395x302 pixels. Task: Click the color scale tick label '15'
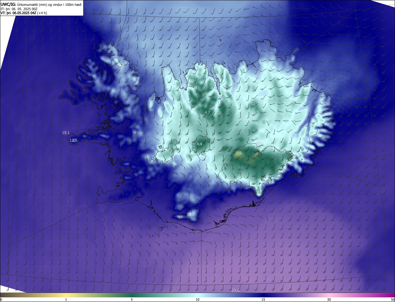263,300
